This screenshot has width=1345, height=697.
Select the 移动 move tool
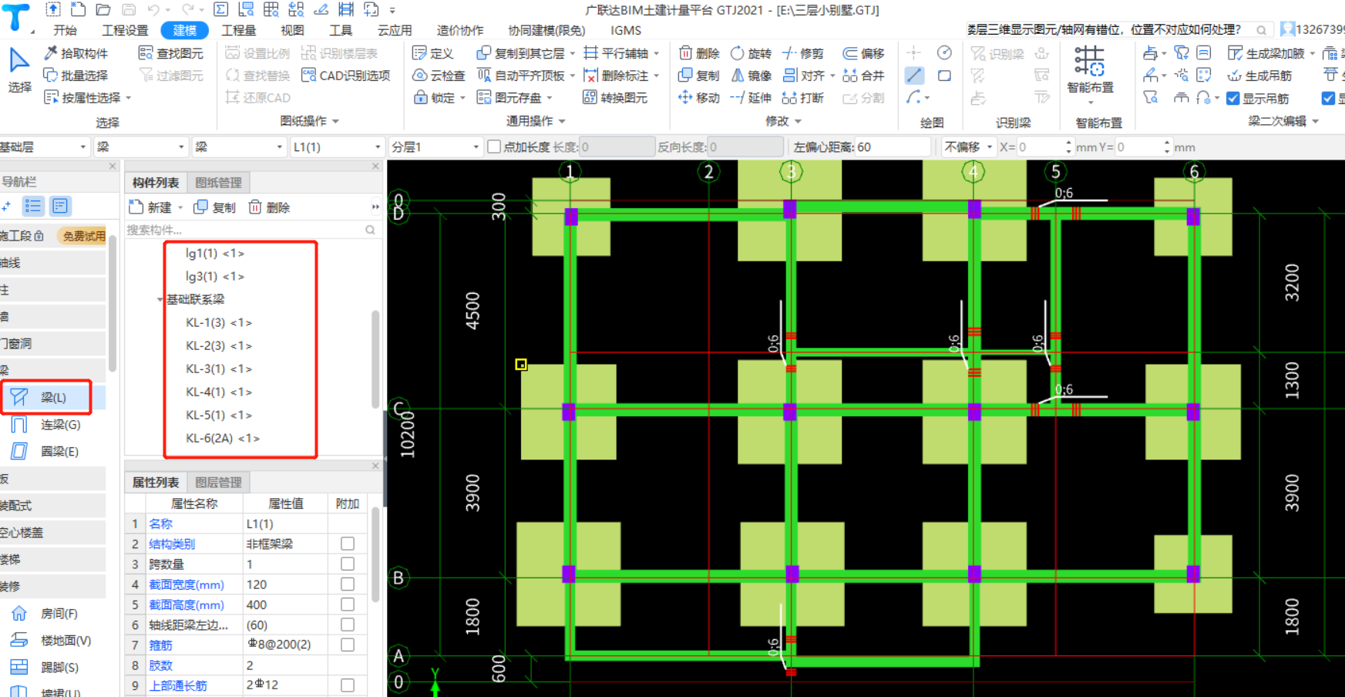699,98
